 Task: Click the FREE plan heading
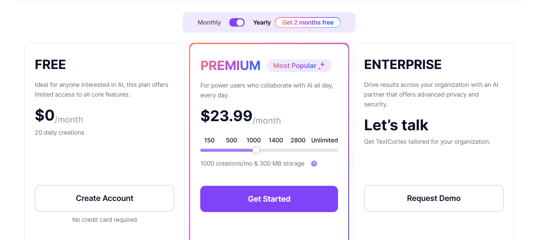[x=50, y=65]
